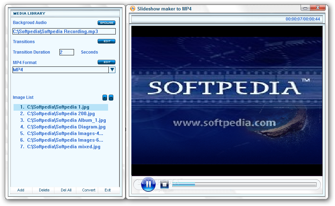Edit the Transitions settings
This screenshot has height=206, width=335.
click(x=107, y=41)
